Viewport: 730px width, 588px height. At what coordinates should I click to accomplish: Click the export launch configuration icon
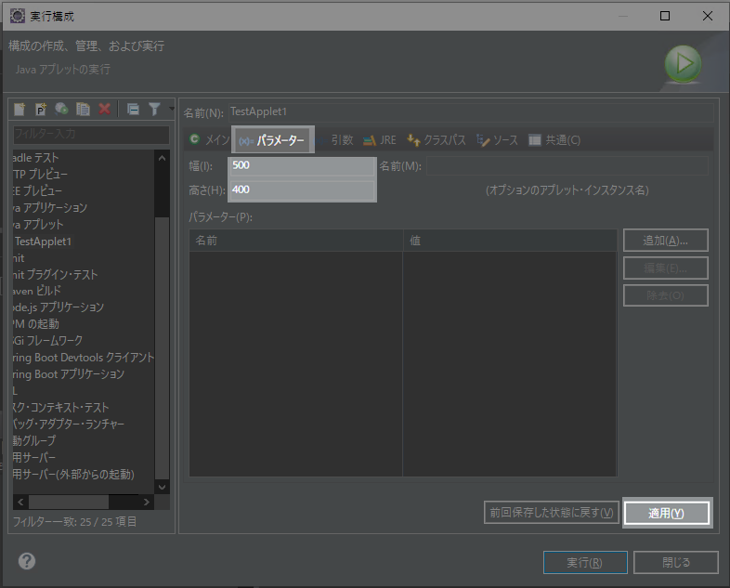coord(61,109)
